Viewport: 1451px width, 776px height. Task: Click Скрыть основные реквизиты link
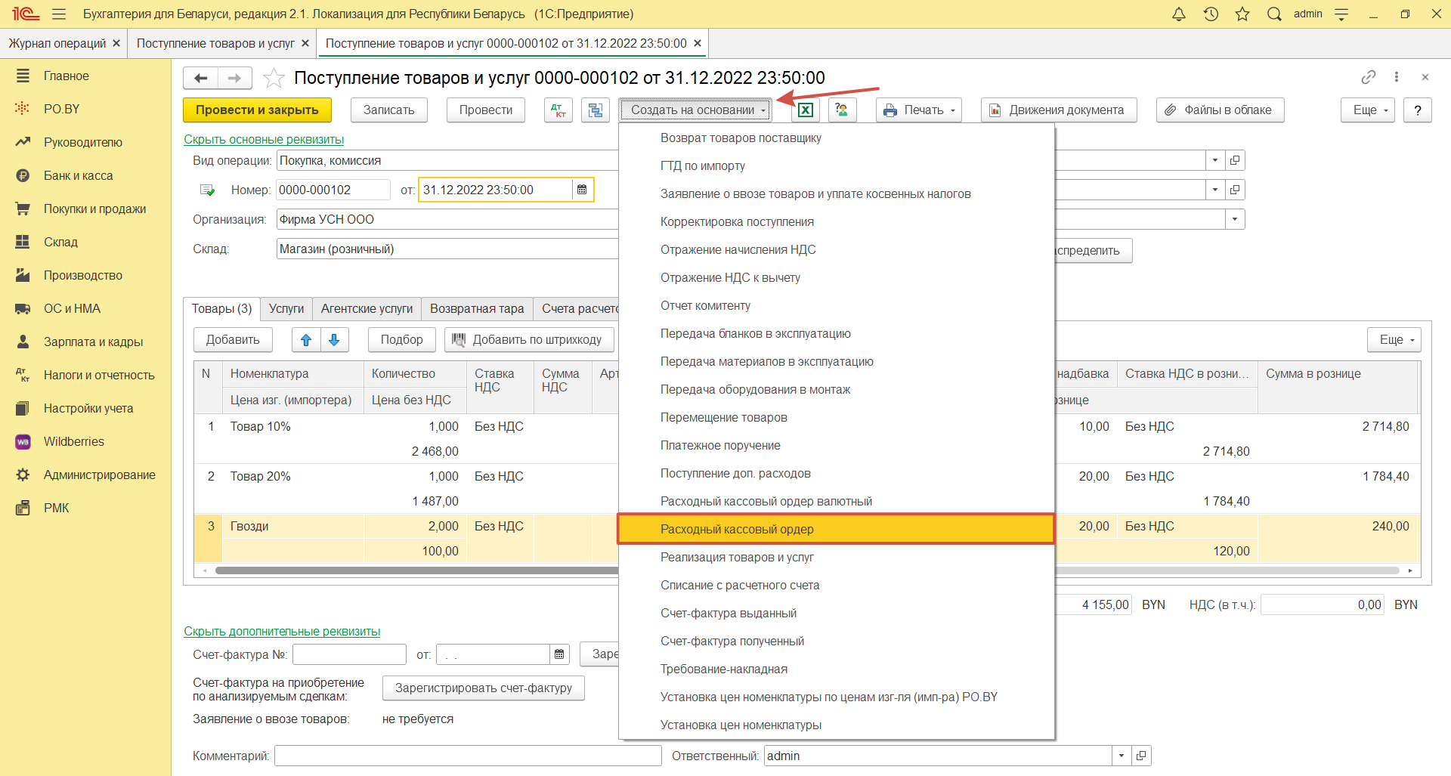point(264,139)
